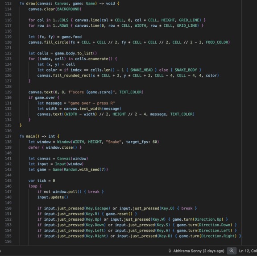Click 'Canvas(window)' on line 141
The width and height of the screenshot is (257, 256).
coord(73,159)
